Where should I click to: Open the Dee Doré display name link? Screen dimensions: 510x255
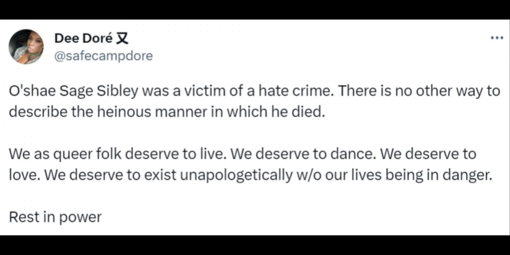click(83, 38)
